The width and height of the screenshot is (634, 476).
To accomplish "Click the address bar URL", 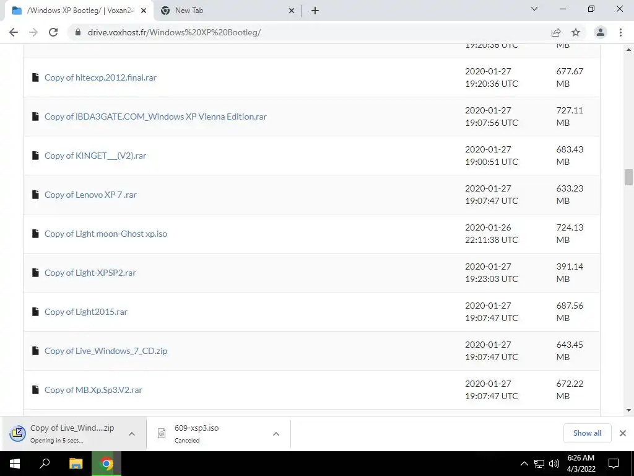I will 174,32.
